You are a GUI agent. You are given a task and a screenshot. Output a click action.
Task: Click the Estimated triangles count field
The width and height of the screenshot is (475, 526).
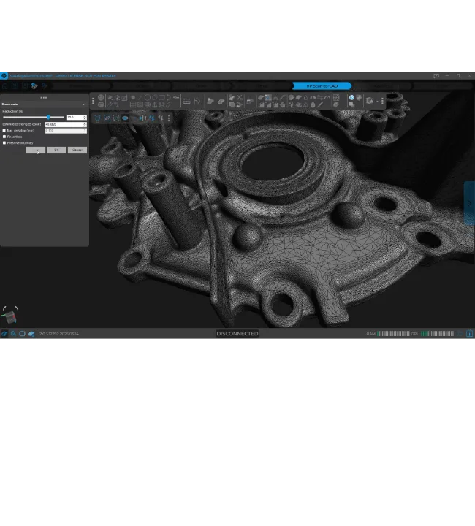coord(66,124)
